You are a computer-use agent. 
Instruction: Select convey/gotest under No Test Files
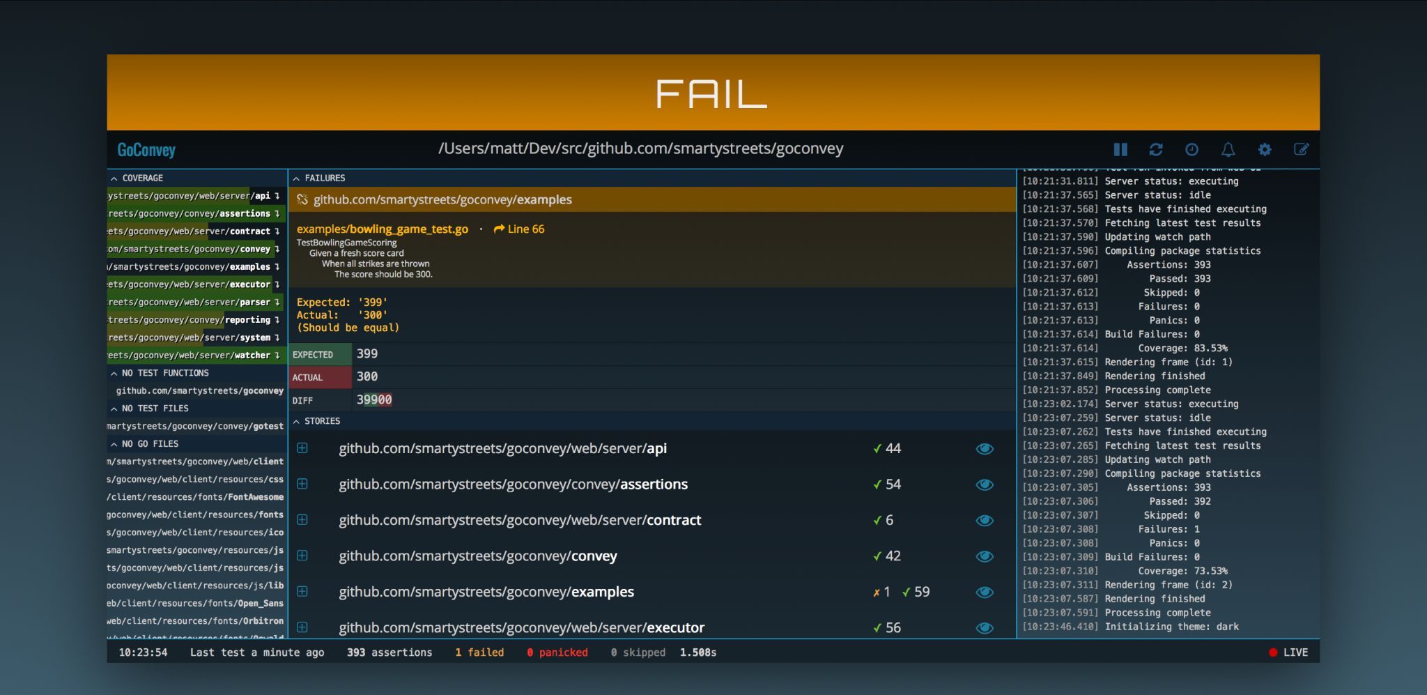coord(195,426)
